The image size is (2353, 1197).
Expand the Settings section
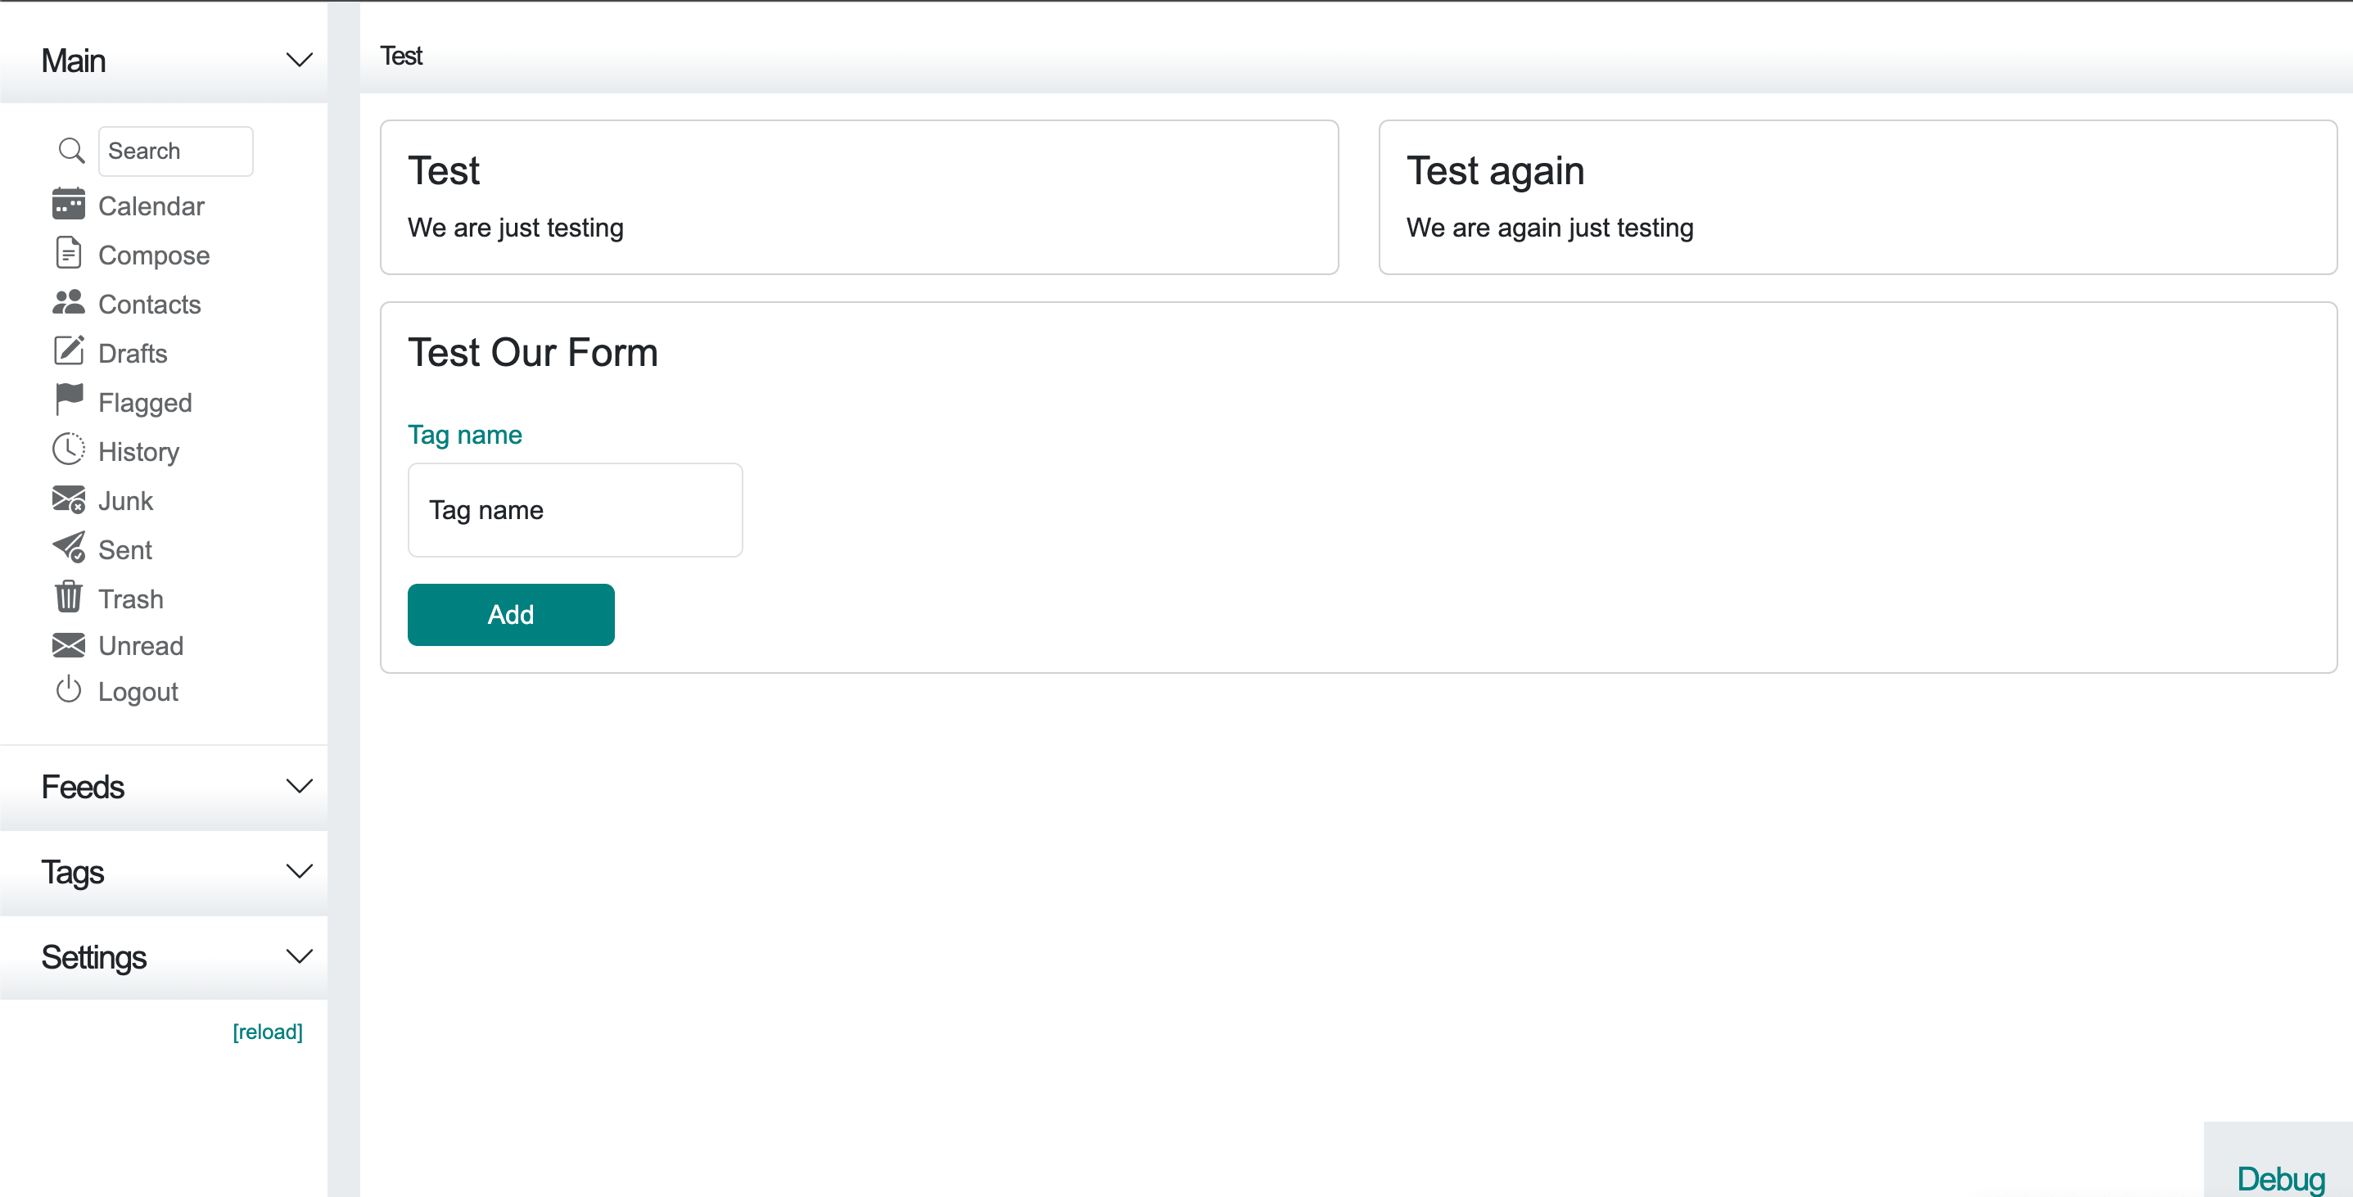click(x=164, y=956)
